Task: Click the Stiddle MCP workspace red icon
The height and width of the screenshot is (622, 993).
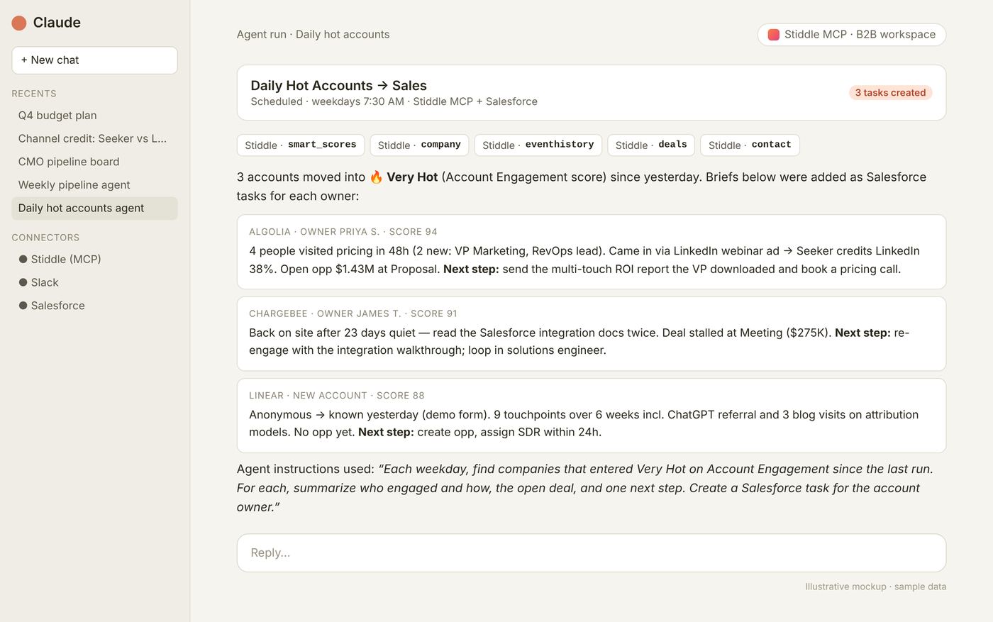Action: pos(774,35)
